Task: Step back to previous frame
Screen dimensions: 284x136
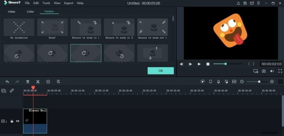Action: [x=181, y=64]
